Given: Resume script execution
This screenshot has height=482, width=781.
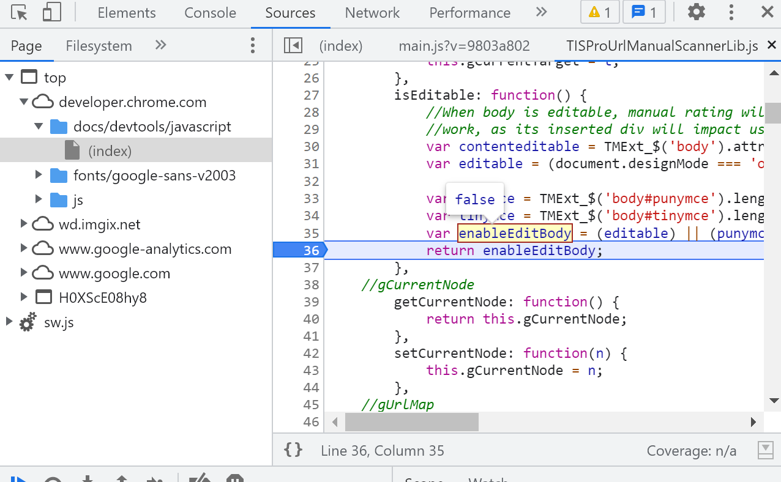Looking at the screenshot, I should point(18,480).
